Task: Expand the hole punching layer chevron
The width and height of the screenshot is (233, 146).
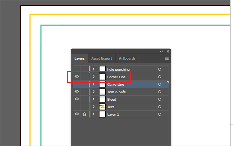Action: [93, 69]
